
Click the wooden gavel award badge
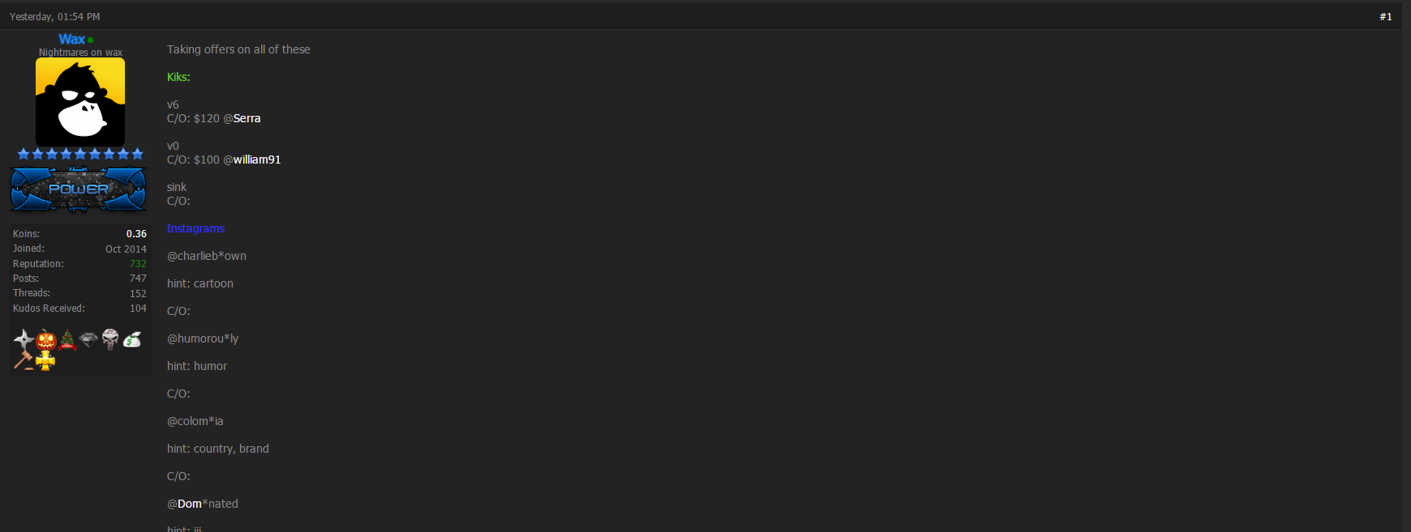(x=24, y=360)
